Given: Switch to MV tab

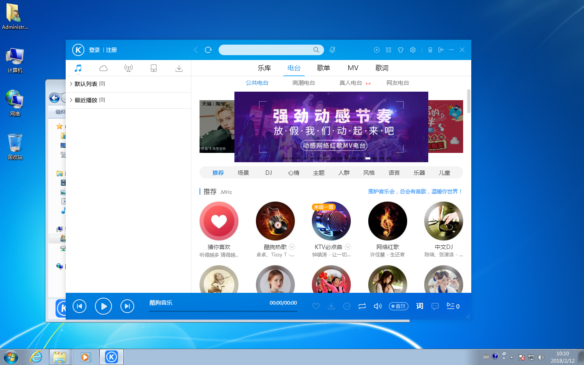Looking at the screenshot, I should pyautogui.click(x=353, y=68).
